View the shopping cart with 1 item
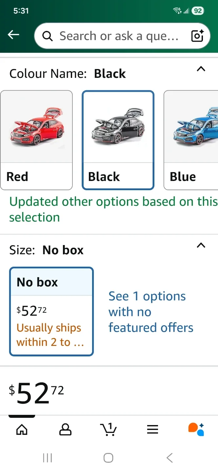The image size is (218, 473). [109, 429]
